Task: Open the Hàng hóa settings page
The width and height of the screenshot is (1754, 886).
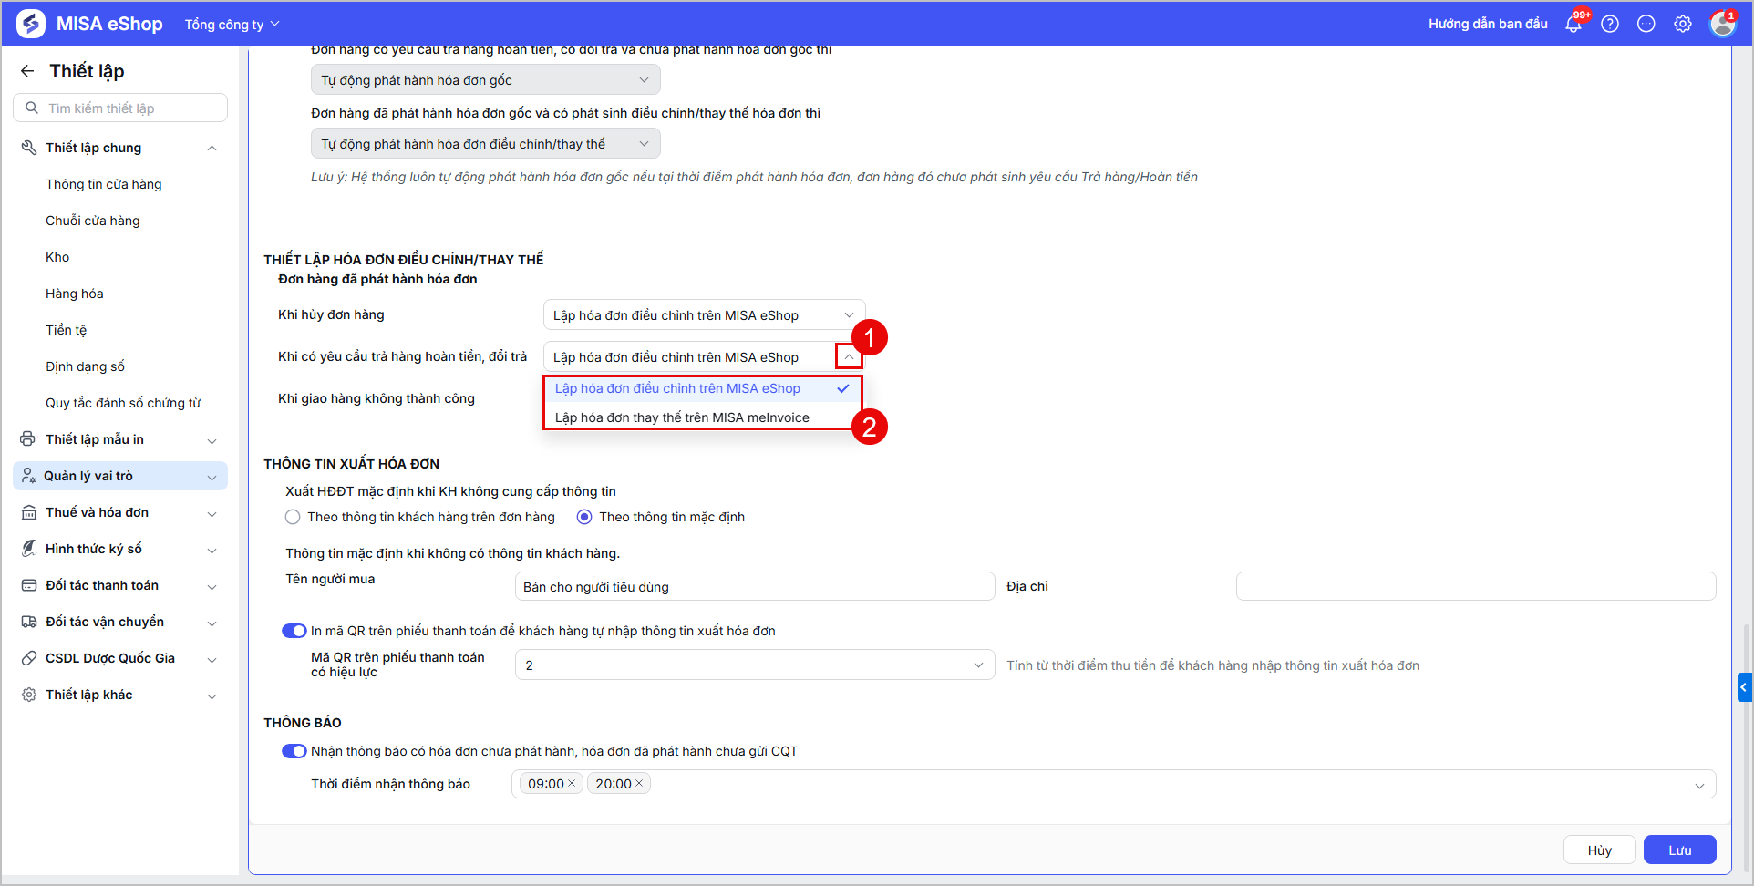Action: 75,294
